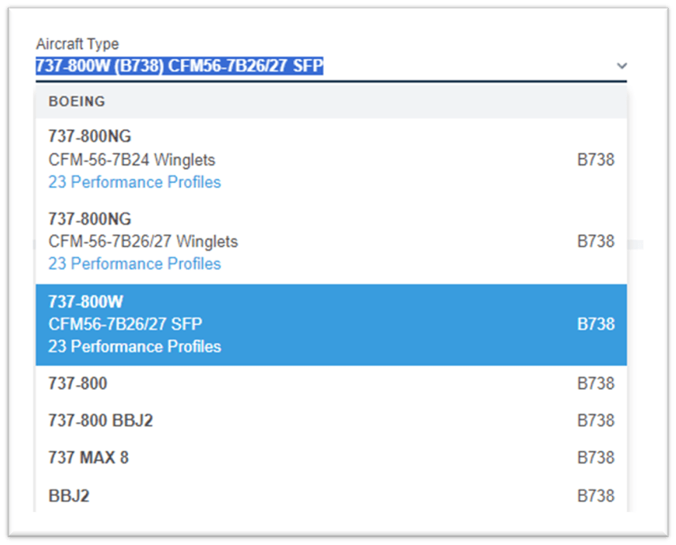Open 23 Performance Profiles under CFM-56-7B24 Winglets
This screenshot has height=545, width=676.
pos(134,182)
